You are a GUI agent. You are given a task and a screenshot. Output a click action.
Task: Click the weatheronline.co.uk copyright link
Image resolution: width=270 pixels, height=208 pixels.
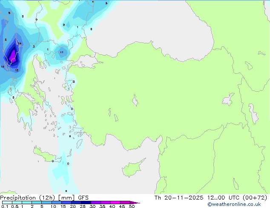[x=234, y=204]
